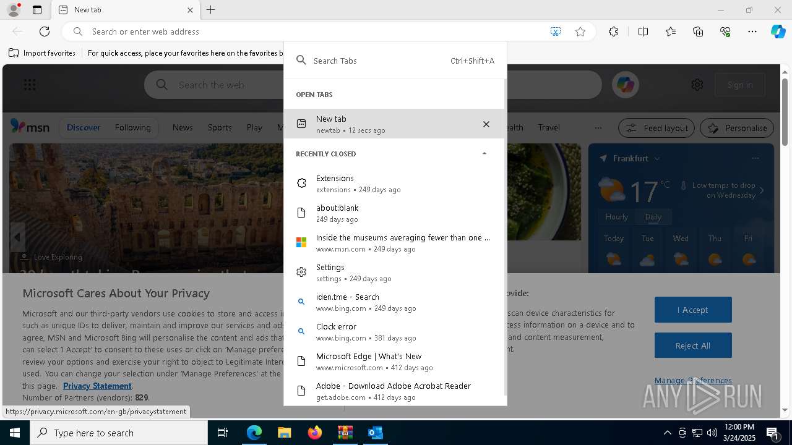The image size is (792, 445).
Task: Open File Explorer from taskbar
Action: [284, 433]
